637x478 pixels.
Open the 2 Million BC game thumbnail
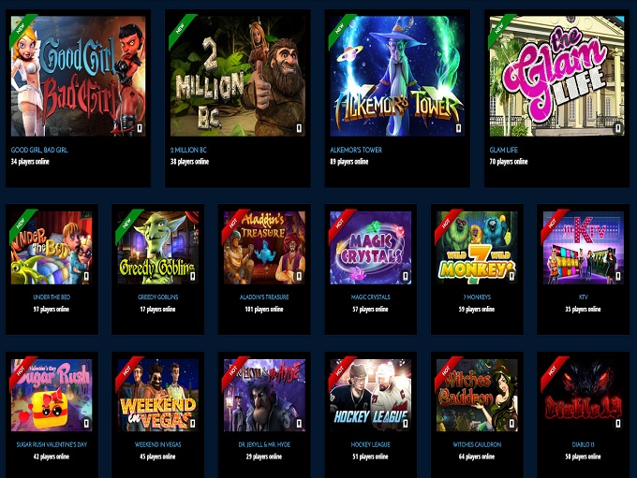coord(238,77)
